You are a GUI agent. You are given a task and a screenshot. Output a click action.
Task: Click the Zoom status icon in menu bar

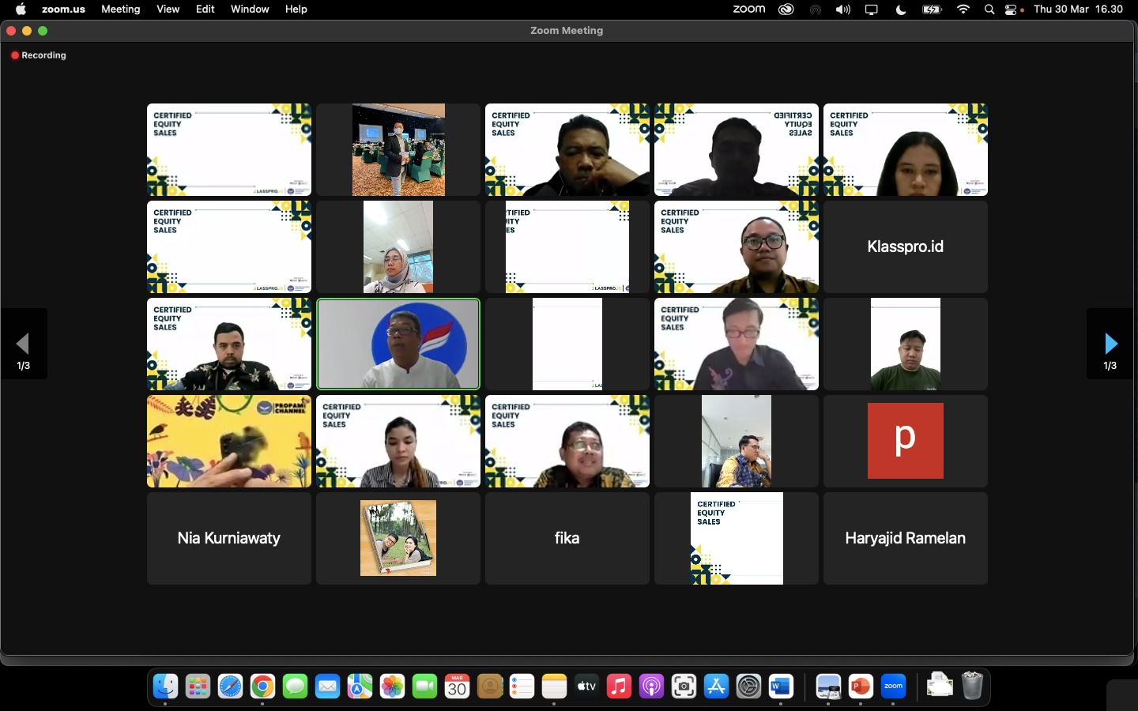coord(748,9)
